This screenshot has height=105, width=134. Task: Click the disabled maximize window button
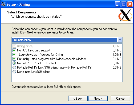pyautogui.click(x=124, y=4)
